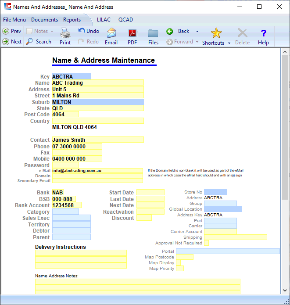
Task: Click the empty Country field
Action: tap(98, 121)
